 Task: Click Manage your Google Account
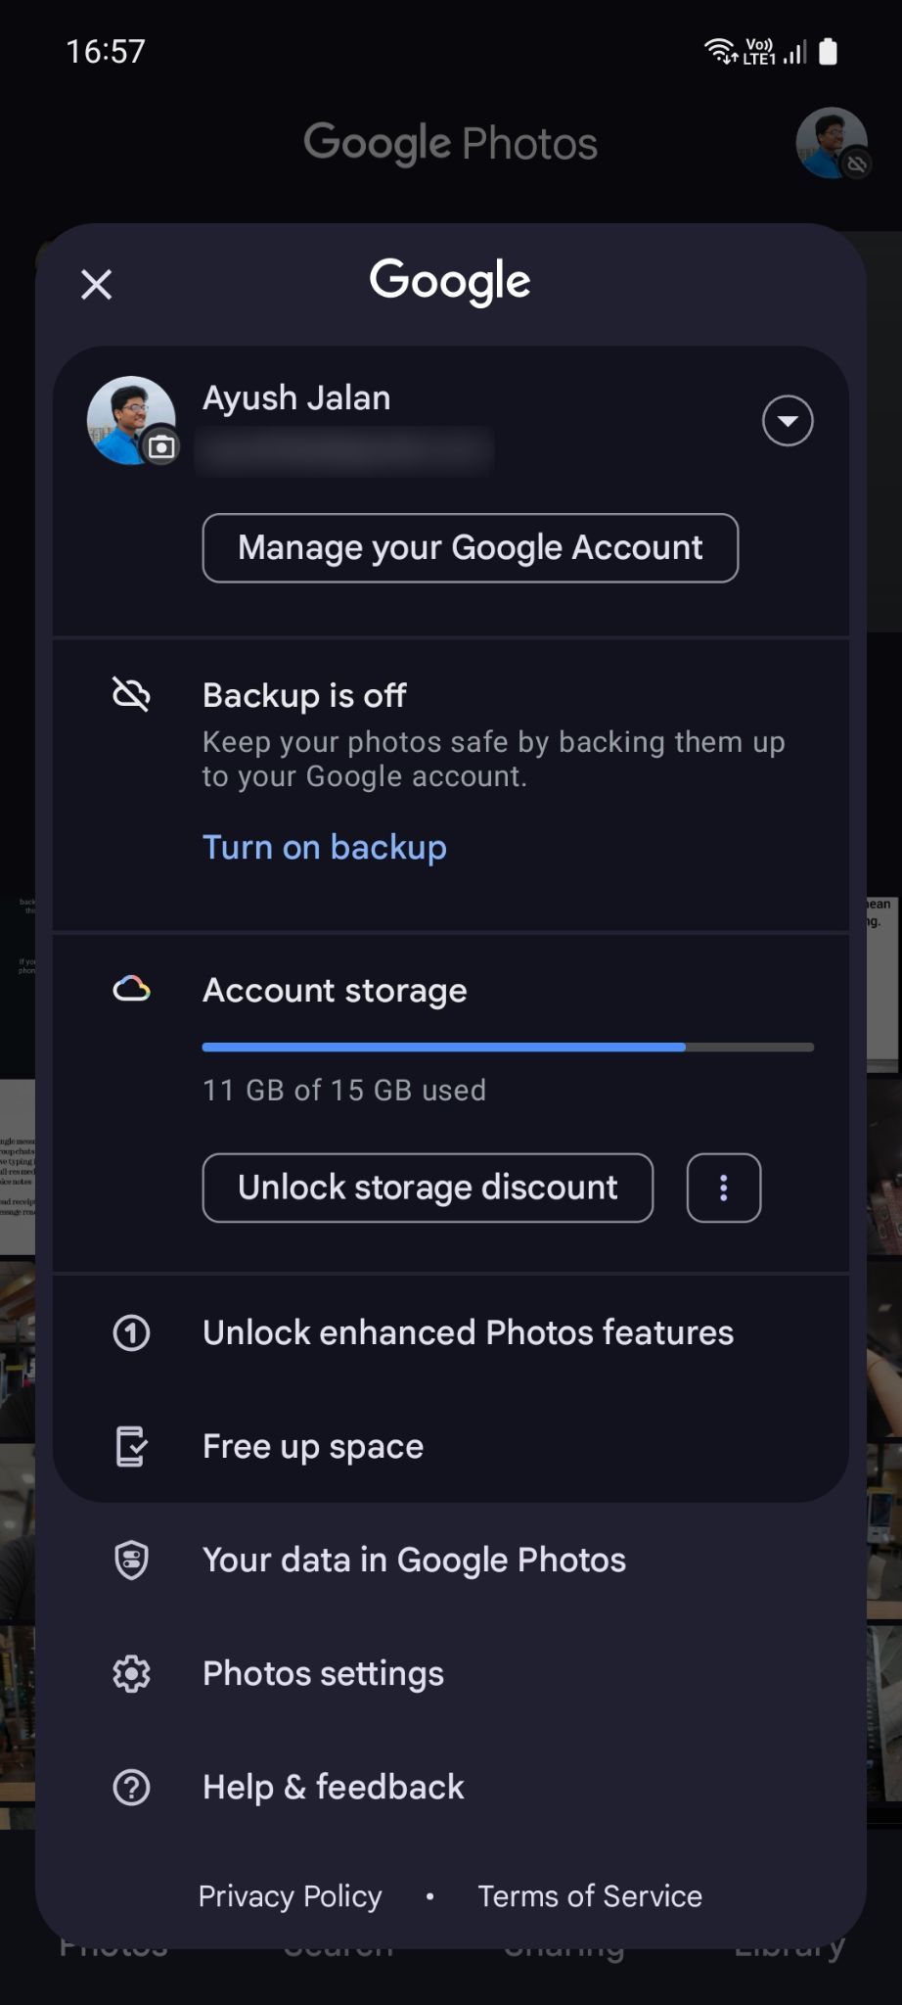click(x=470, y=547)
